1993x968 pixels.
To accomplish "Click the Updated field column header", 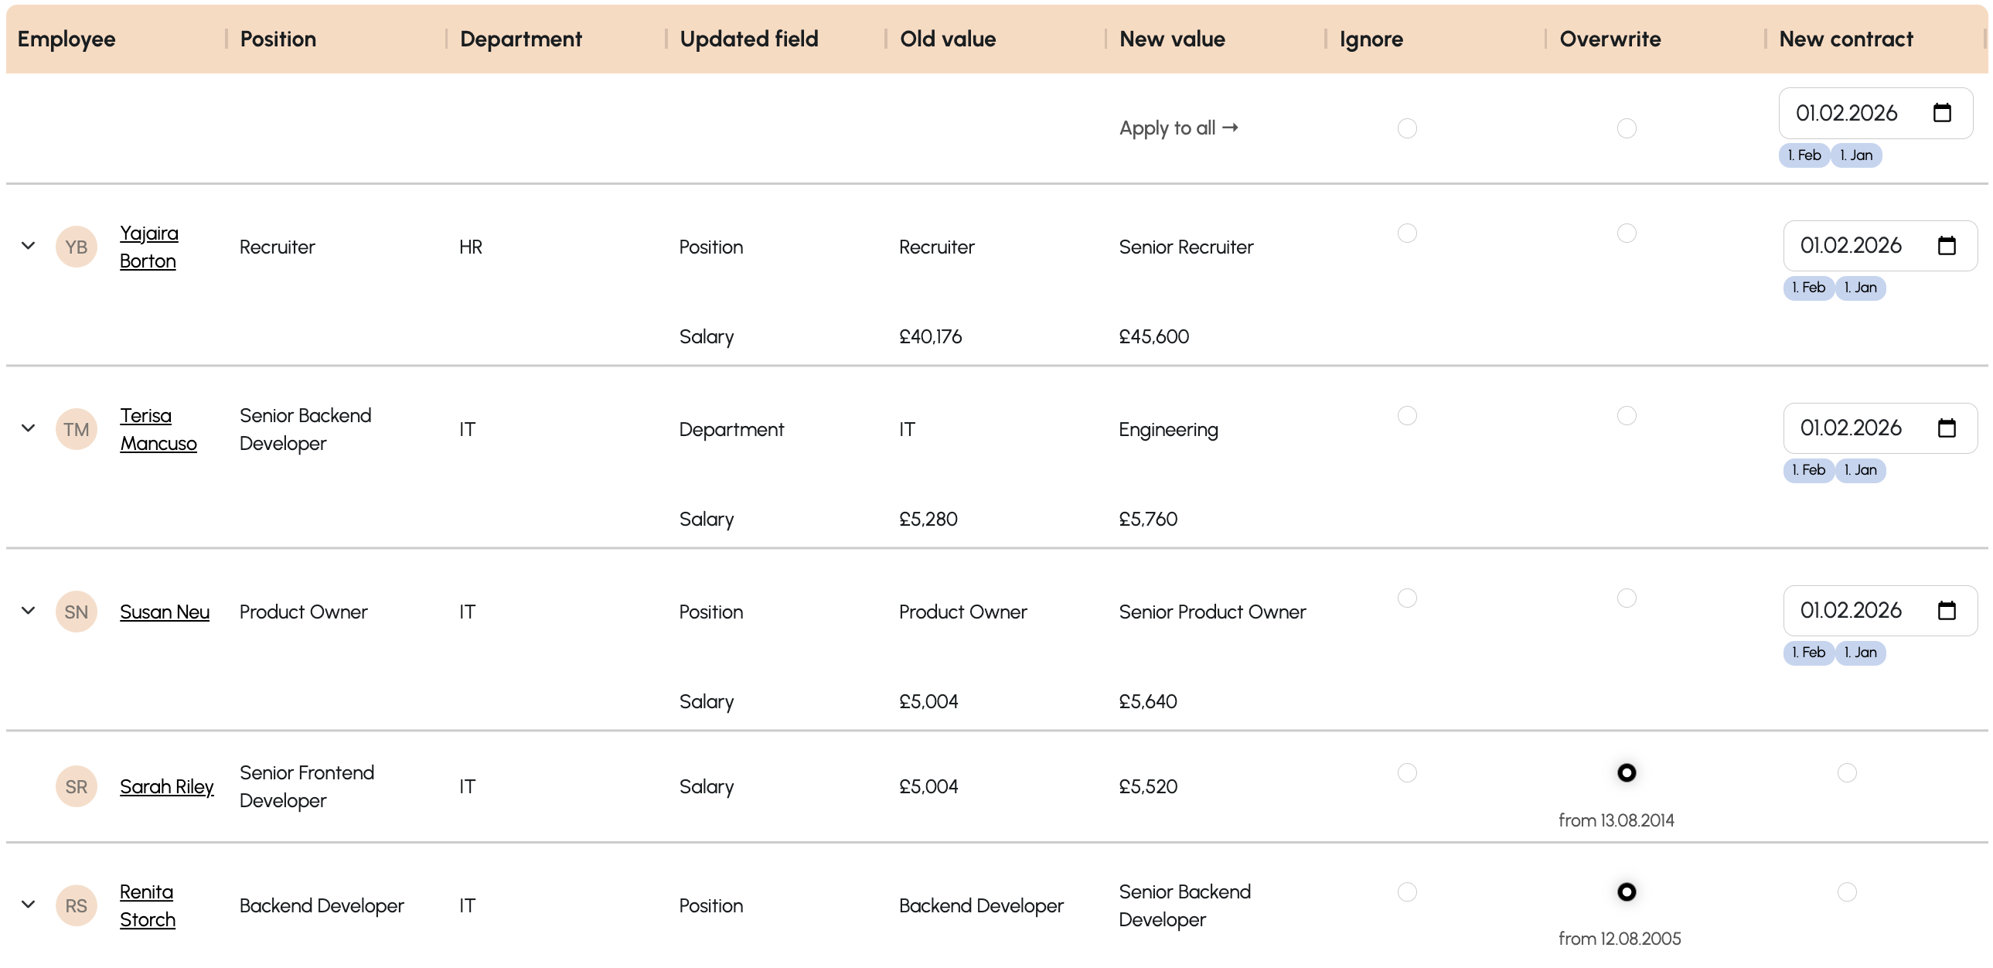I will point(748,39).
